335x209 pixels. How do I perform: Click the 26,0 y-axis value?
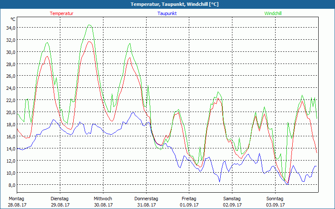[x=10, y=76]
